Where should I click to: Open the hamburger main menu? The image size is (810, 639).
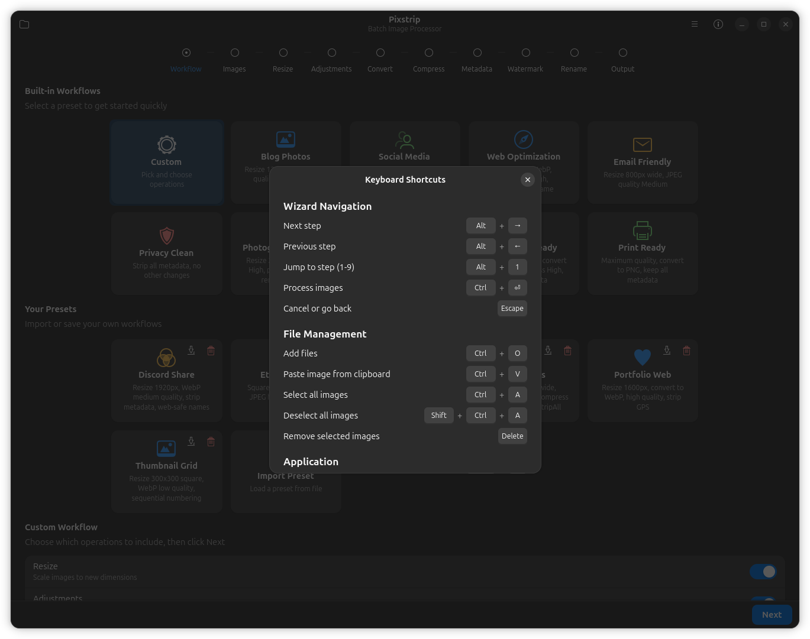tap(695, 24)
